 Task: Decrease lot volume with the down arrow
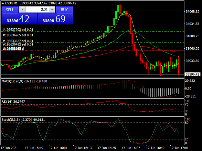pyautogui.click(x=22, y=10)
